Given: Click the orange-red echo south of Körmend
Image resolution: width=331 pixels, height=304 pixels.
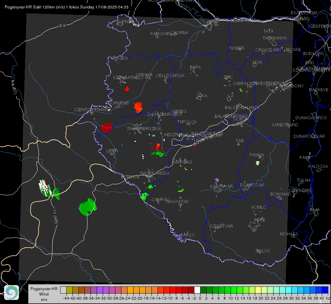Looking at the screenshot, I should click(x=138, y=107).
